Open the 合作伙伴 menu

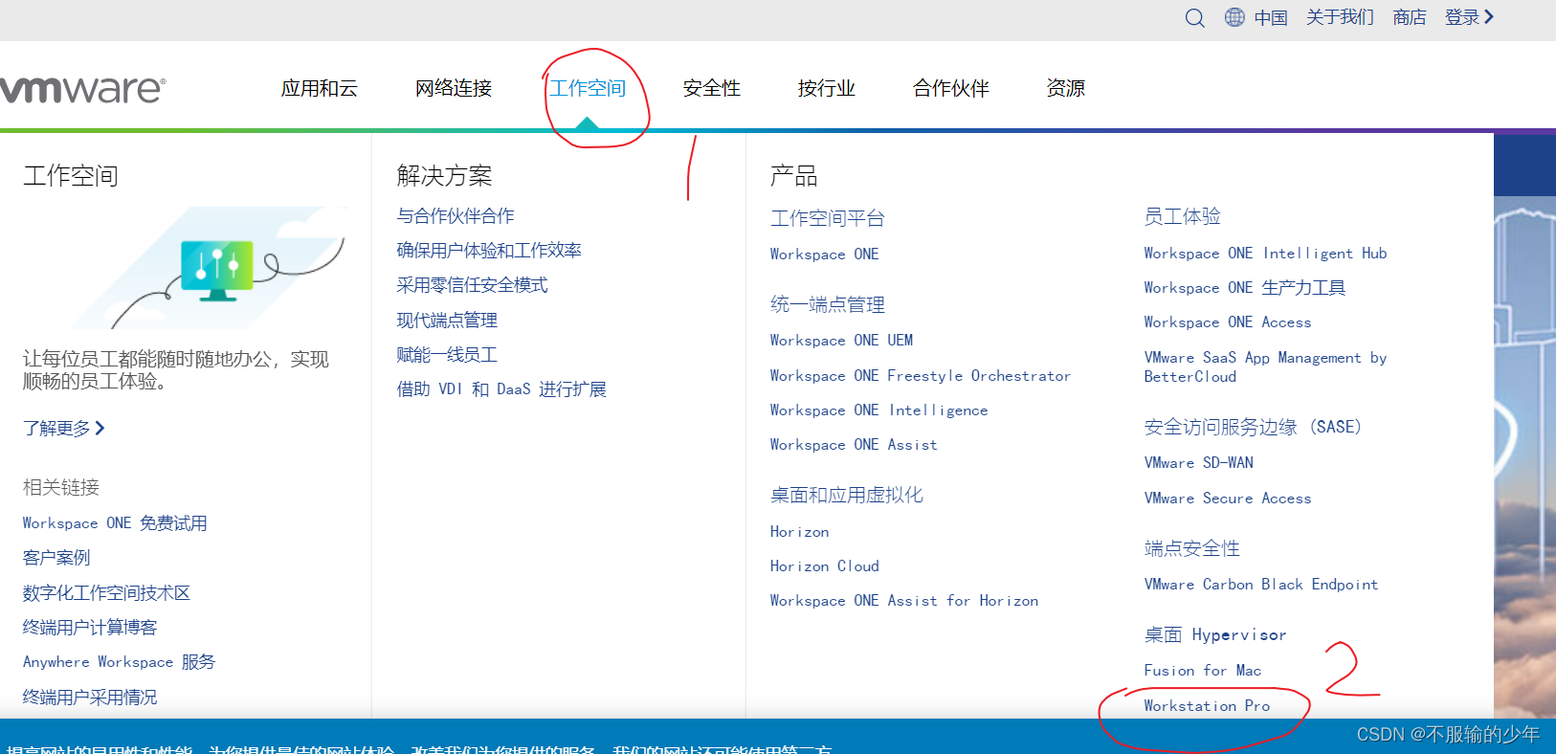click(x=950, y=88)
